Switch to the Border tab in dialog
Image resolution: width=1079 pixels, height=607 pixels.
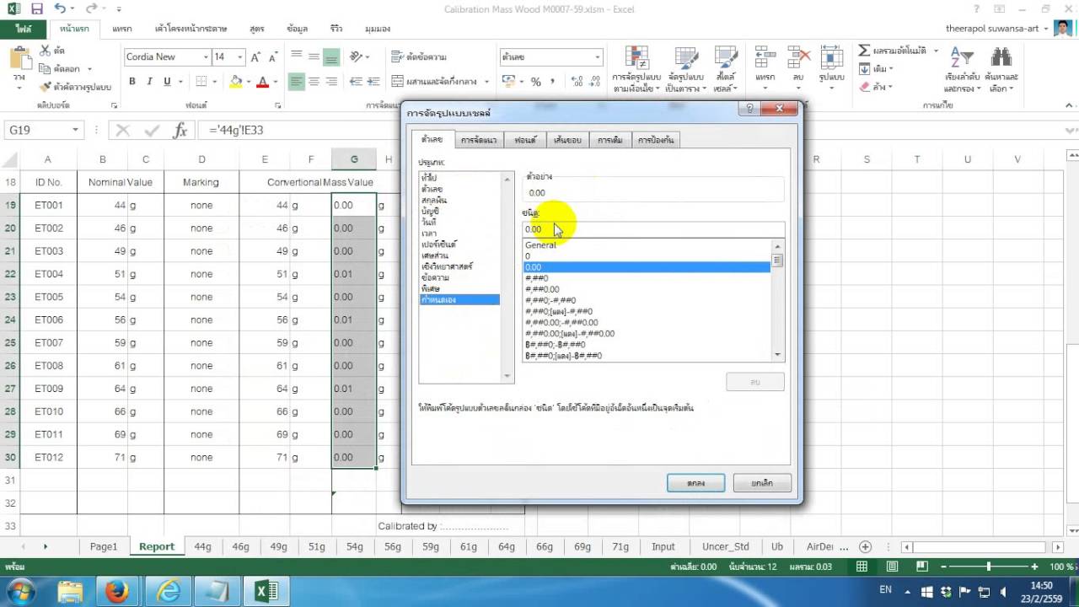(566, 140)
